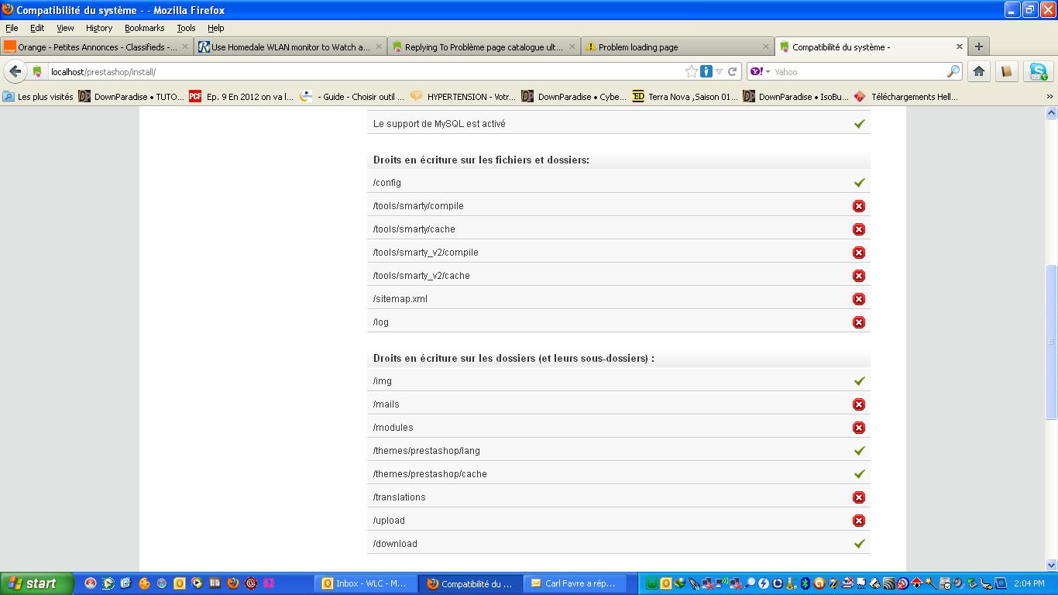This screenshot has width=1058, height=595.
Task: Click the red error icon beside /tools/smarty_v2/compile
Action: pyautogui.click(x=859, y=253)
